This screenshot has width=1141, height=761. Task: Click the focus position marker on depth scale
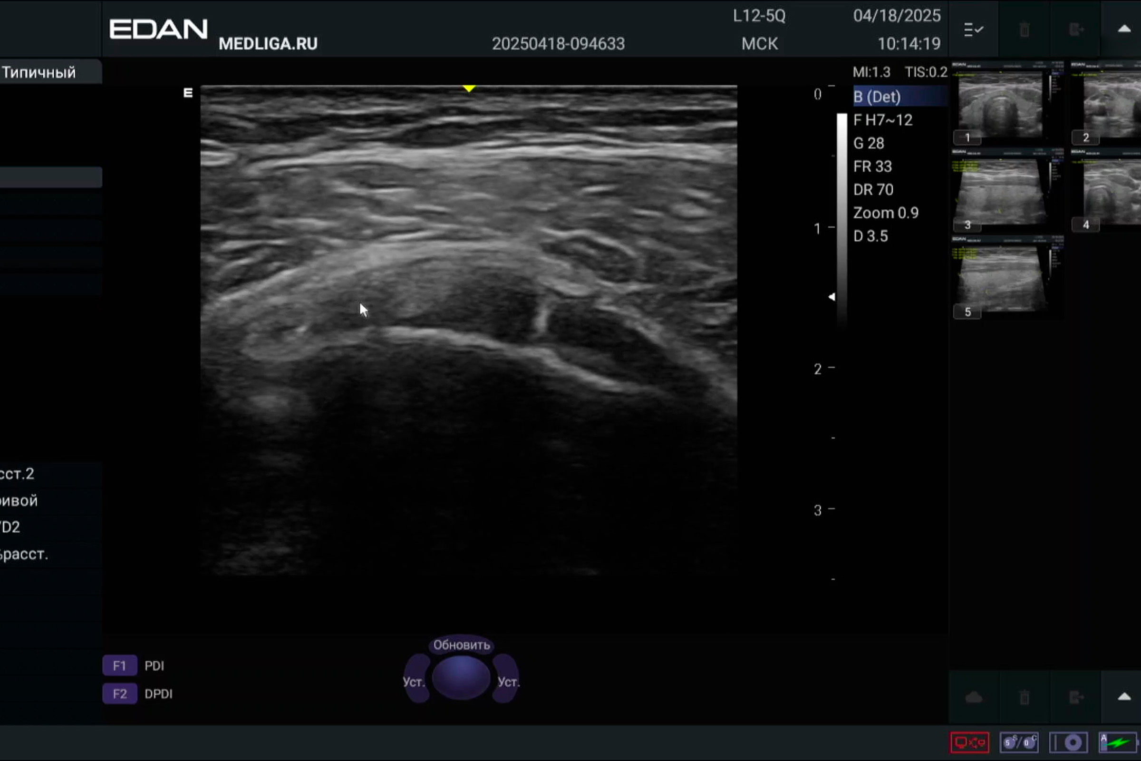[832, 296]
